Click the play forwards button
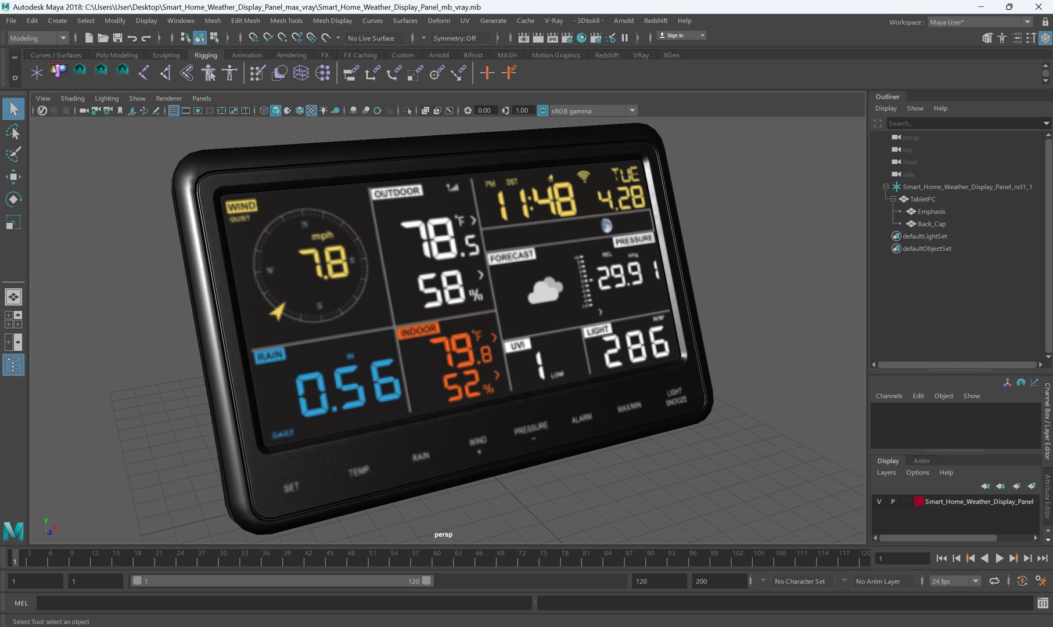 tap(999, 558)
